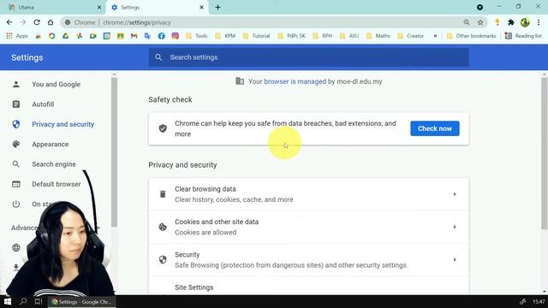Open the Home page button
This screenshot has width=548, height=308.
51,22
